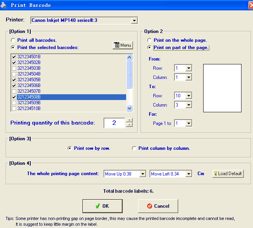The width and height of the screenshot is (253, 228).
Task: Select barcode row 321234503B text
Action: [x=29, y=68]
